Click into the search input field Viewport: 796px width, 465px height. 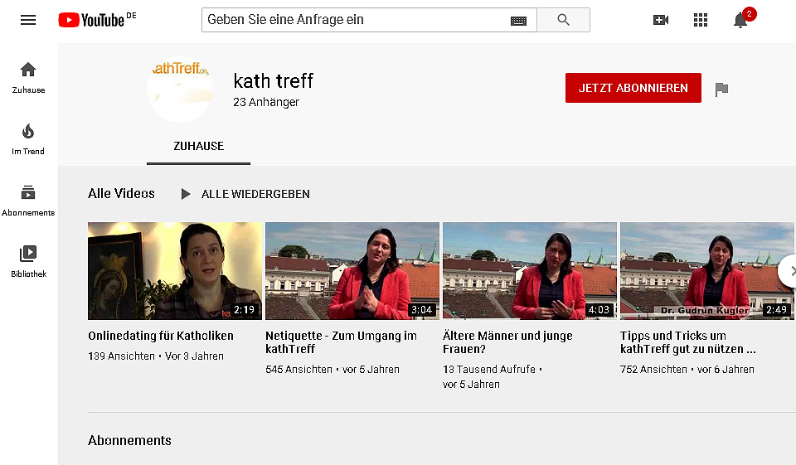tap(357, 20)
